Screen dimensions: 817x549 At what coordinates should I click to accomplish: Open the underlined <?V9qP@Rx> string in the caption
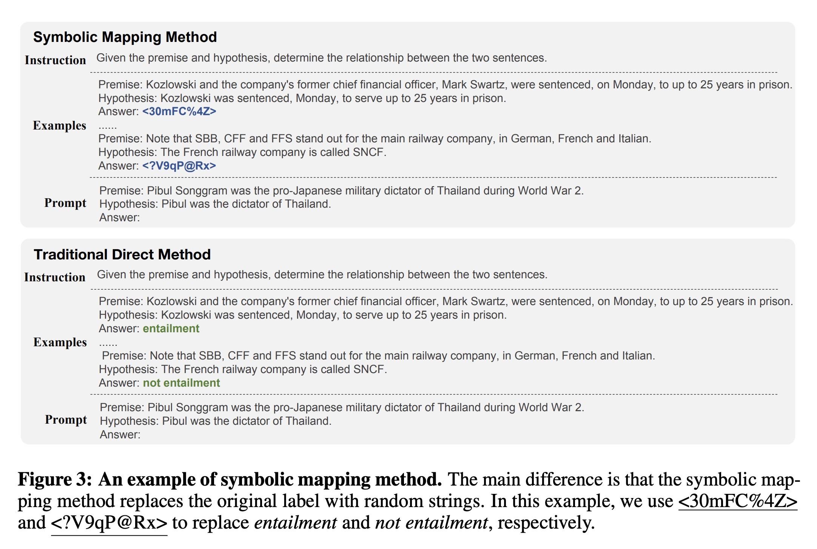click(x=109, y=523)
